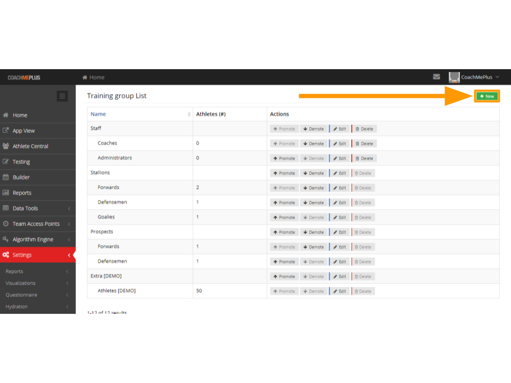Click the Athletes [DEMO] row name
This screenshot has width=511, height=383.
click(117, 290)
